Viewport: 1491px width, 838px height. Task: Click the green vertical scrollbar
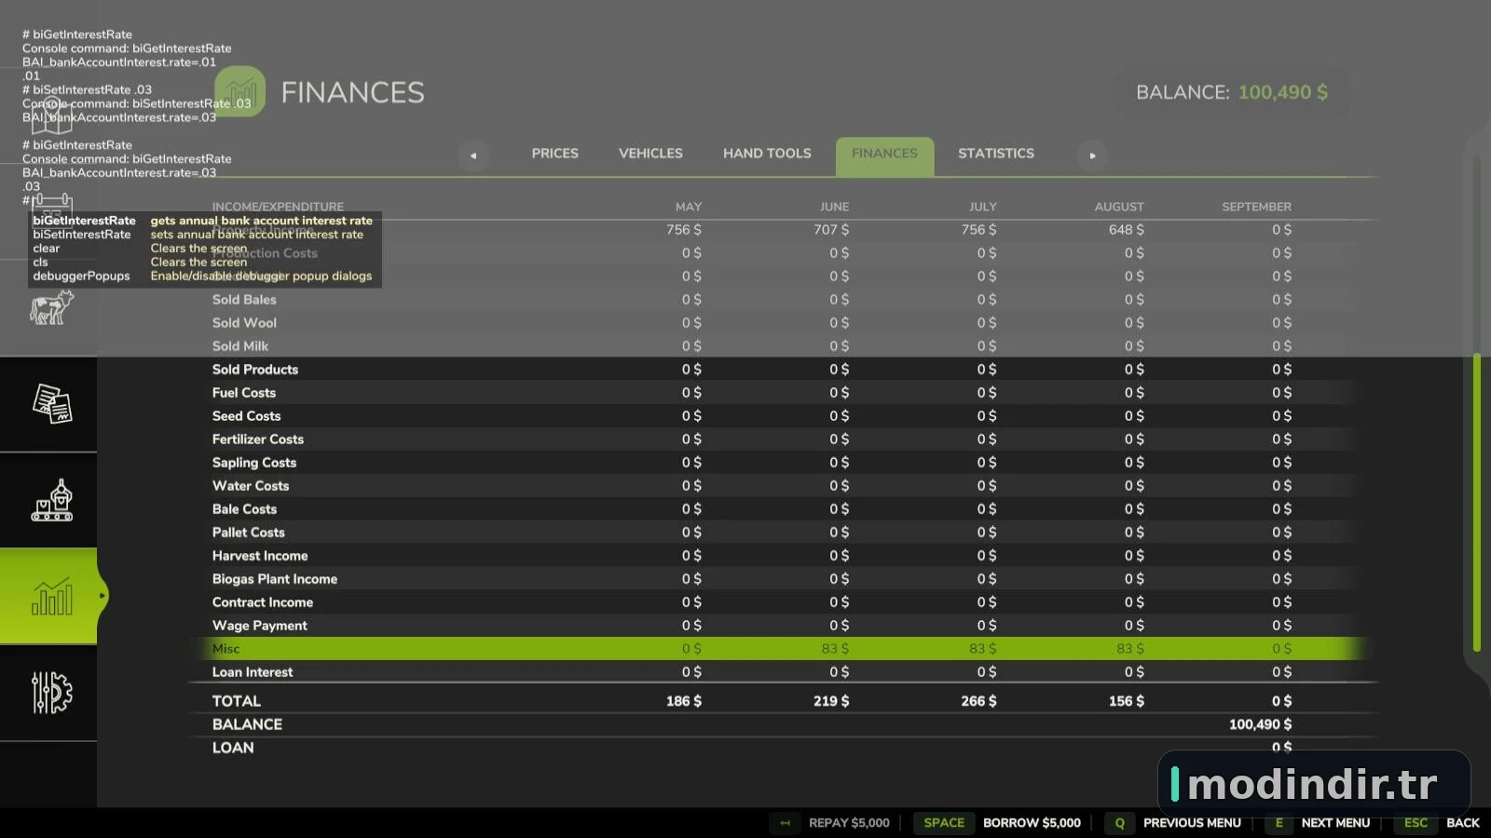tap(1477, 503)
